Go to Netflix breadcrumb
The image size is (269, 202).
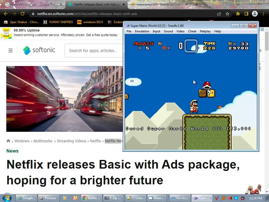(95, 141)
